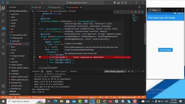Open Customize Layout icon
This screenshot has height=104, width=185.
[x=125, y=3]
